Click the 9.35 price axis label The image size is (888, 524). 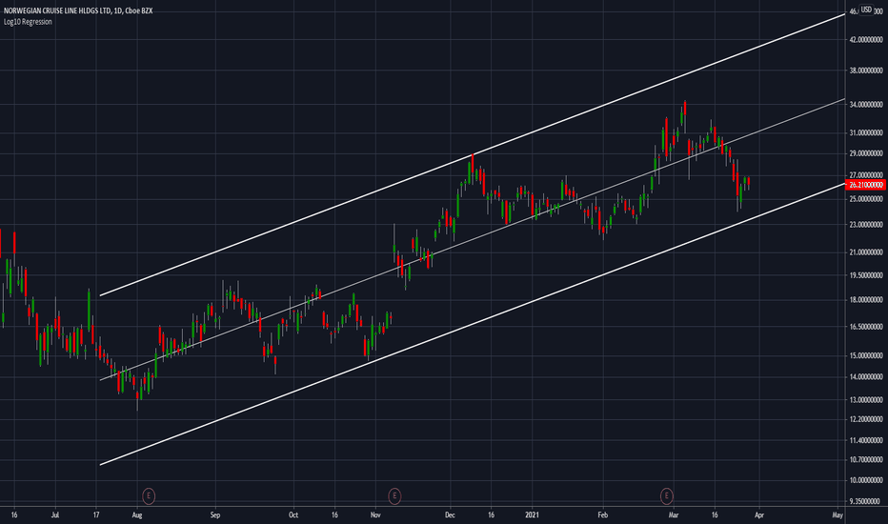click(x=866, y=501)
